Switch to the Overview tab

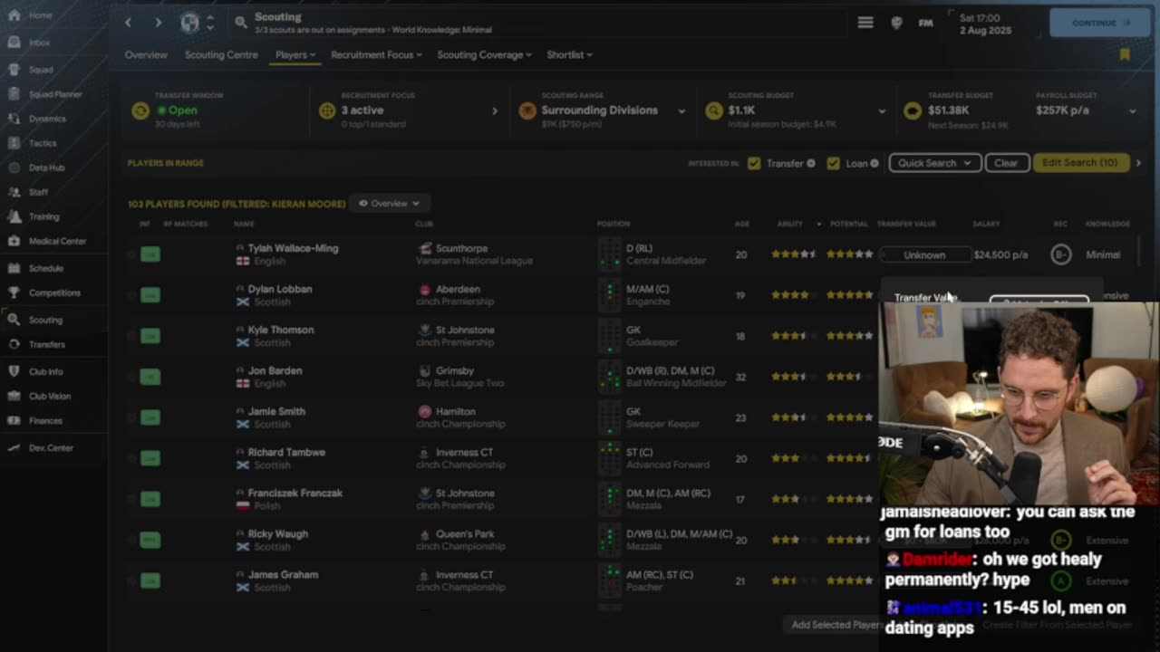(146, 55)
